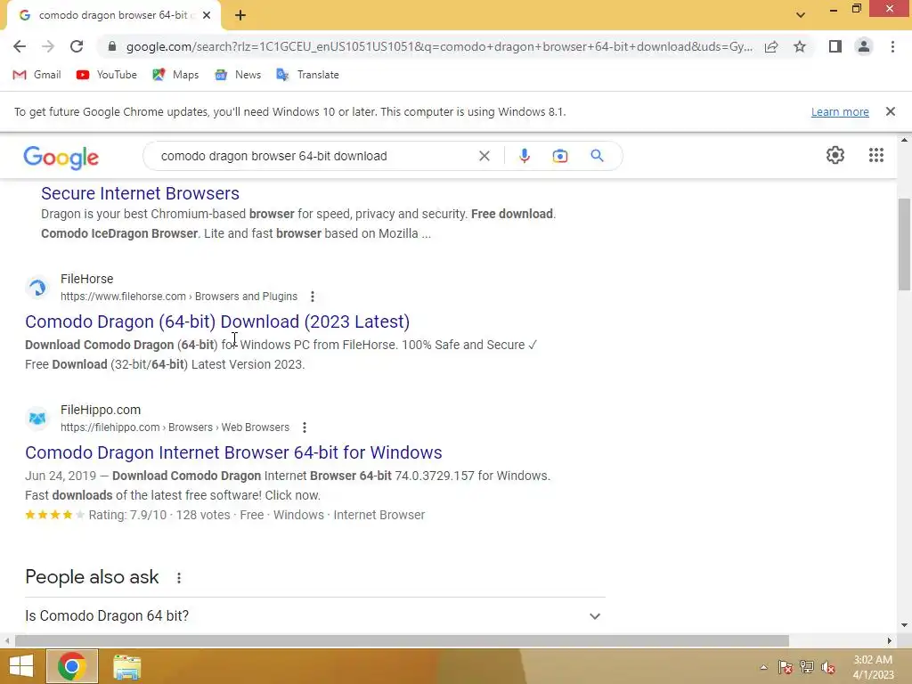
Task: Open the Secure Internet Browsers result
Action: [x=140, y=193]
